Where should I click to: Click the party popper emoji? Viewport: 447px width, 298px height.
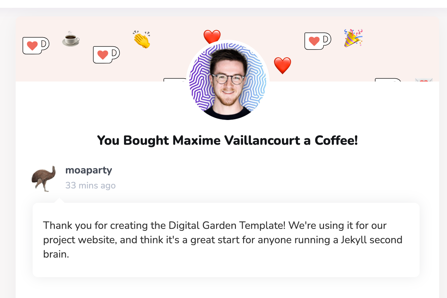(x=353, y=38)
